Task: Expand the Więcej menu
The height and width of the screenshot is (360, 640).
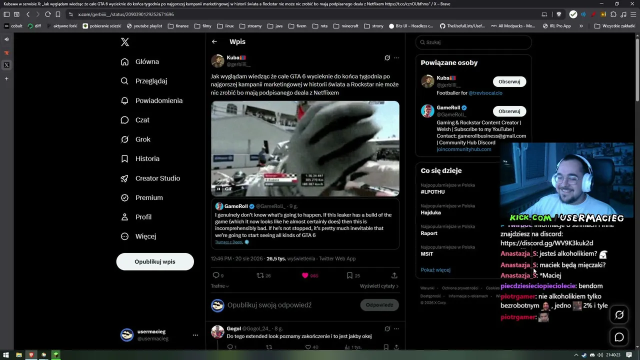Action: (138, 236)
